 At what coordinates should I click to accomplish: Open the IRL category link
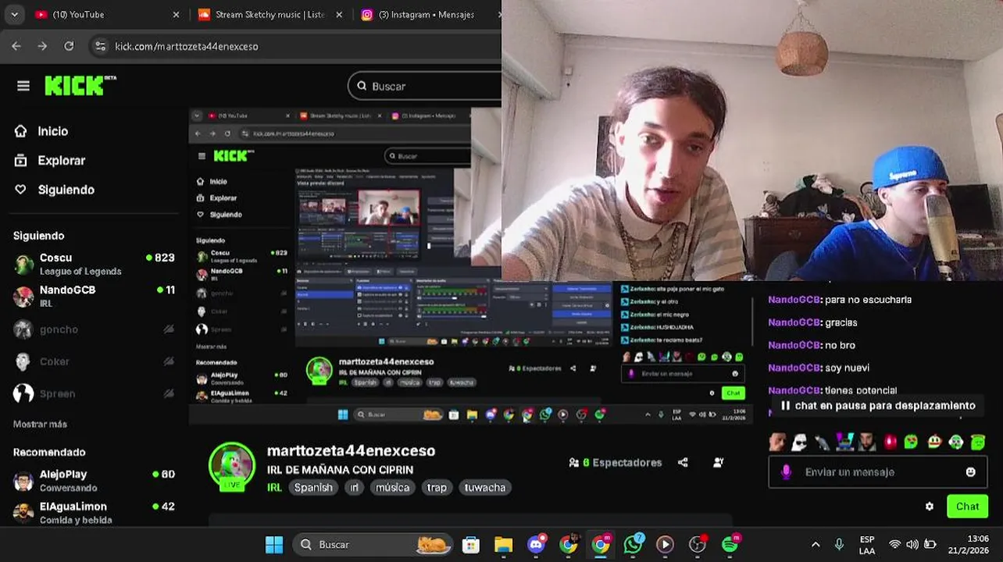(x=274, y=487)
